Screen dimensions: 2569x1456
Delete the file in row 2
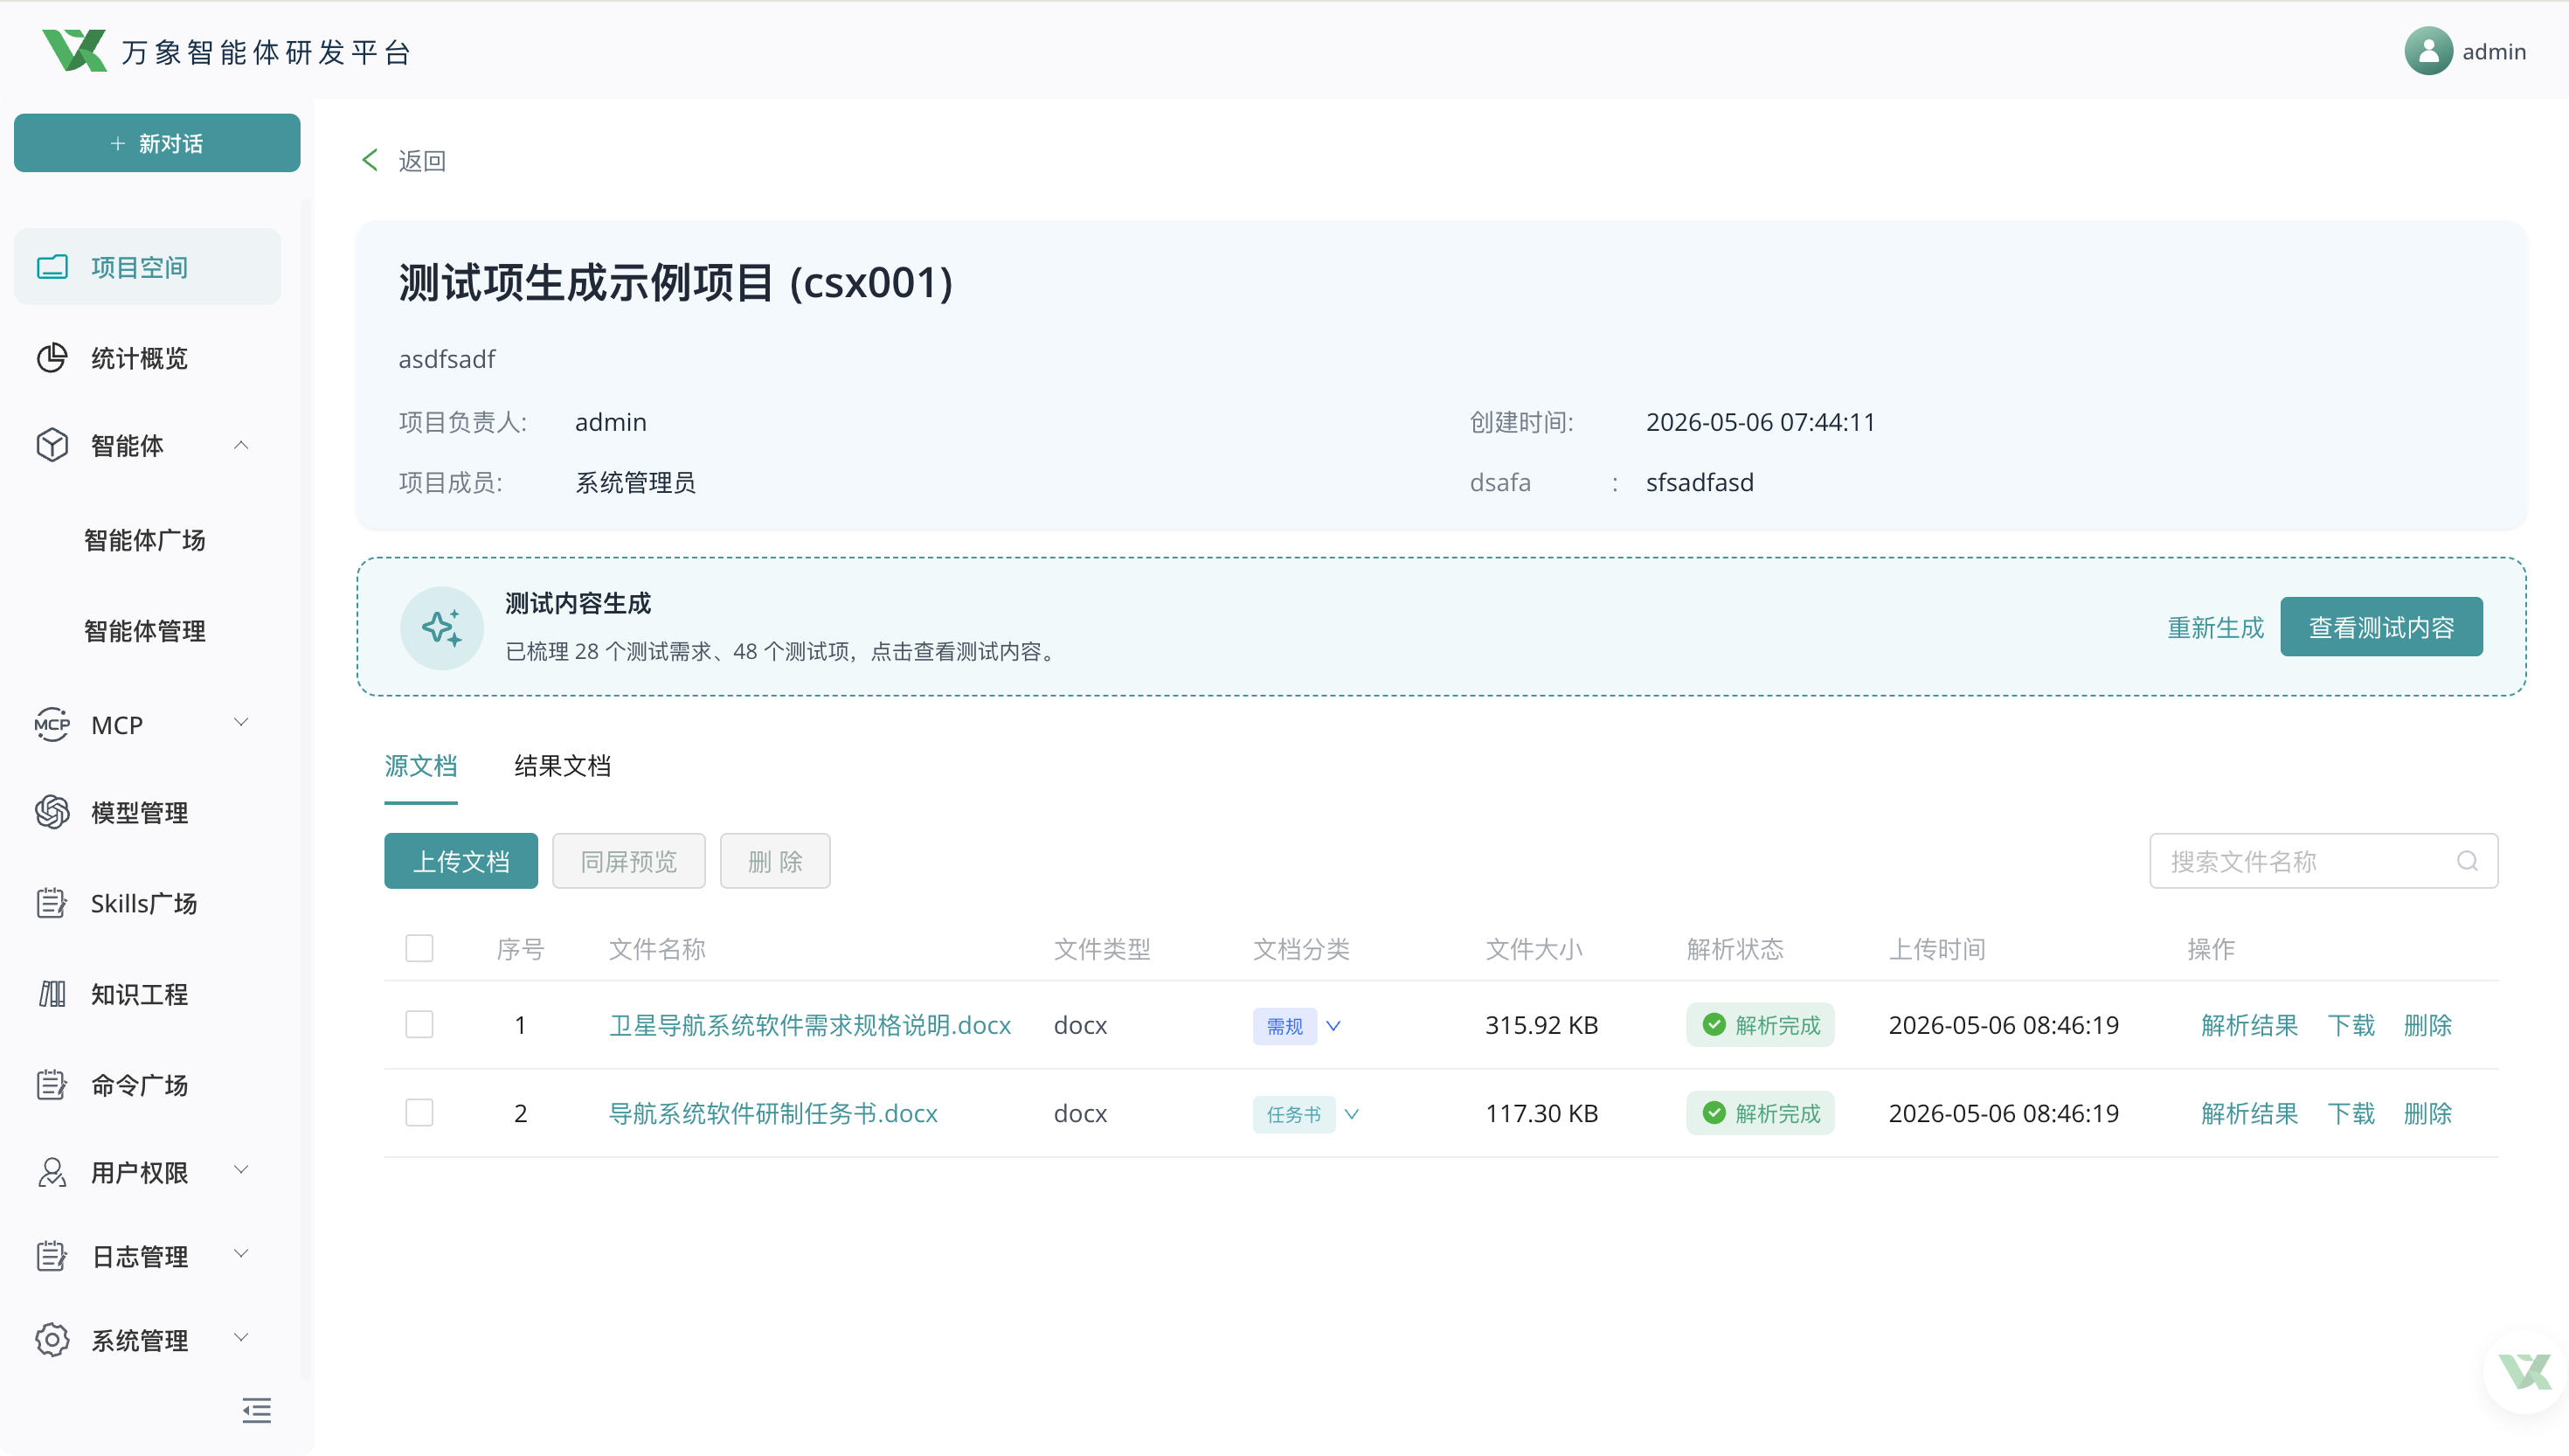(2428, 1113)
